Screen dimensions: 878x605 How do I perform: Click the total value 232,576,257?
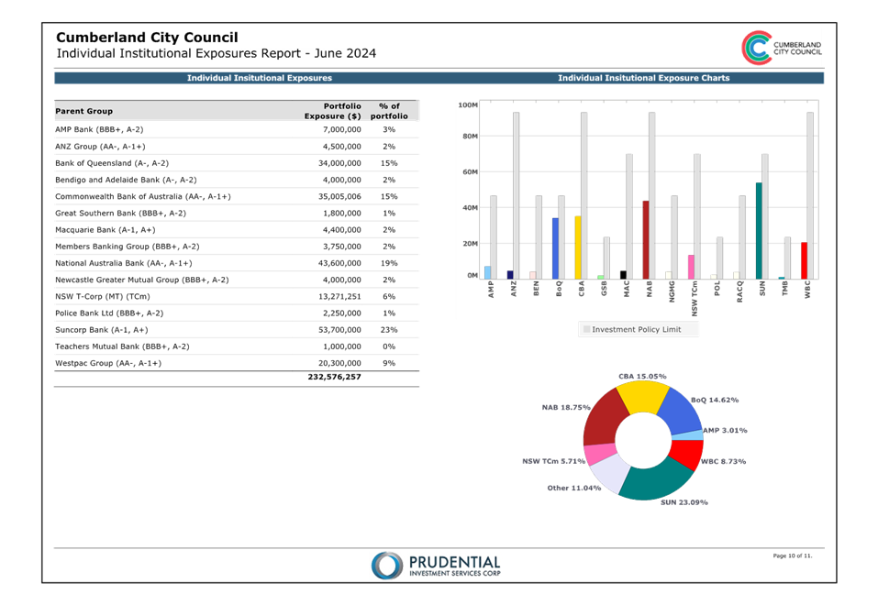[334, 377]
